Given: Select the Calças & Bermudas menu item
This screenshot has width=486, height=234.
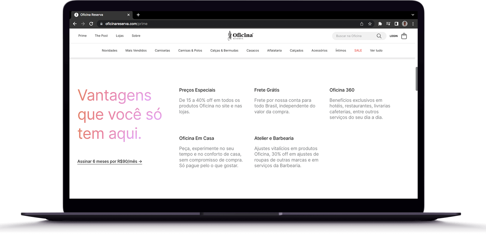Looking at the screenshot, I should point(224,51).
